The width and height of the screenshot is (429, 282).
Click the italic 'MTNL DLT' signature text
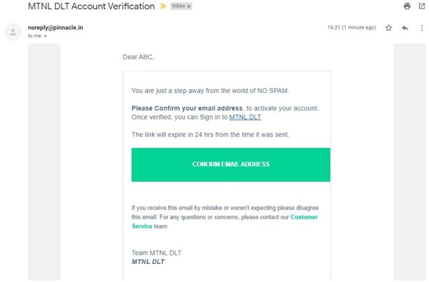click(x=148, y=262)
